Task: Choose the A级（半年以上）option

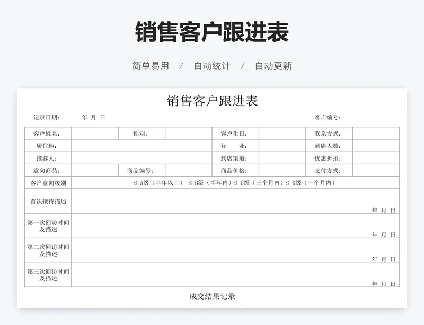Action: (158, 183)
